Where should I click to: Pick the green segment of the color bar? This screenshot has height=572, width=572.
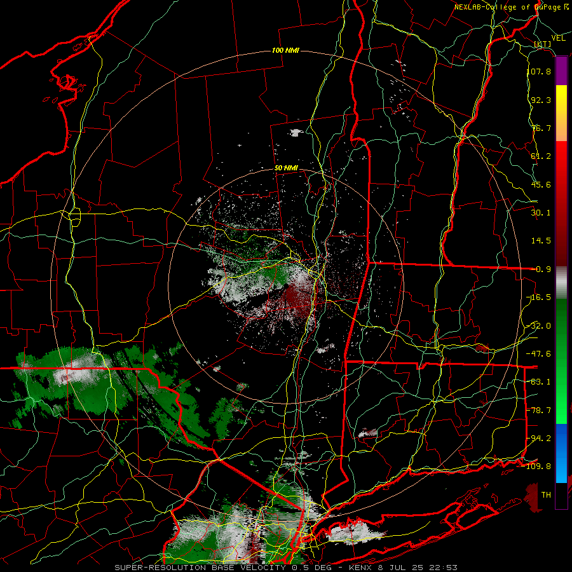click(x=561, y=361)
